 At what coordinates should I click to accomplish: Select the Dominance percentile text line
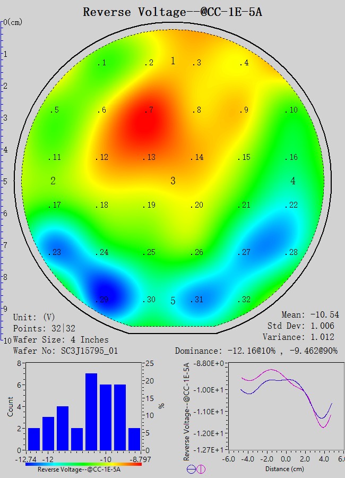(x=256, y=351)
